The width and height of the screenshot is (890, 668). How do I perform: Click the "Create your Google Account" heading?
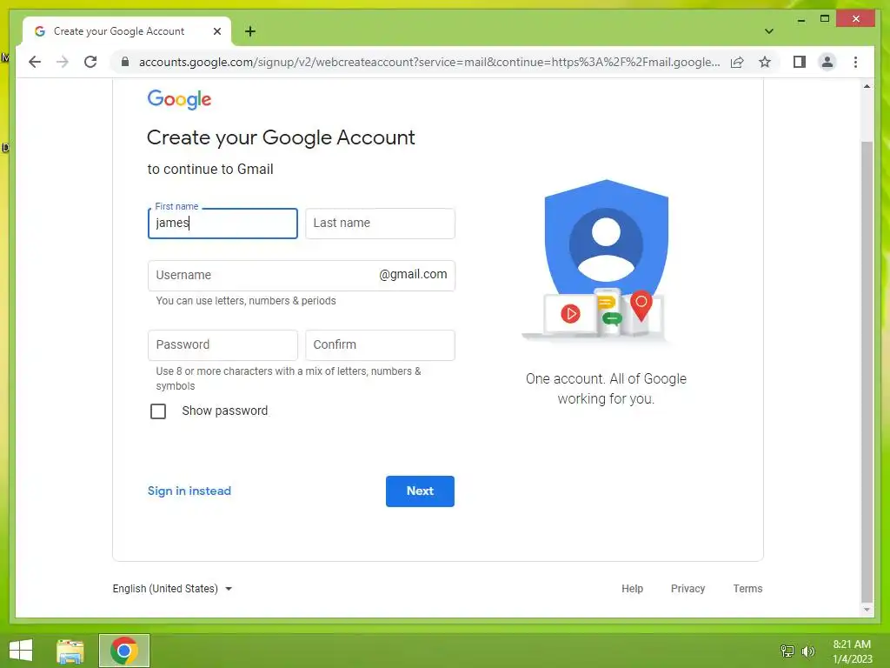(x=281, y=137)
